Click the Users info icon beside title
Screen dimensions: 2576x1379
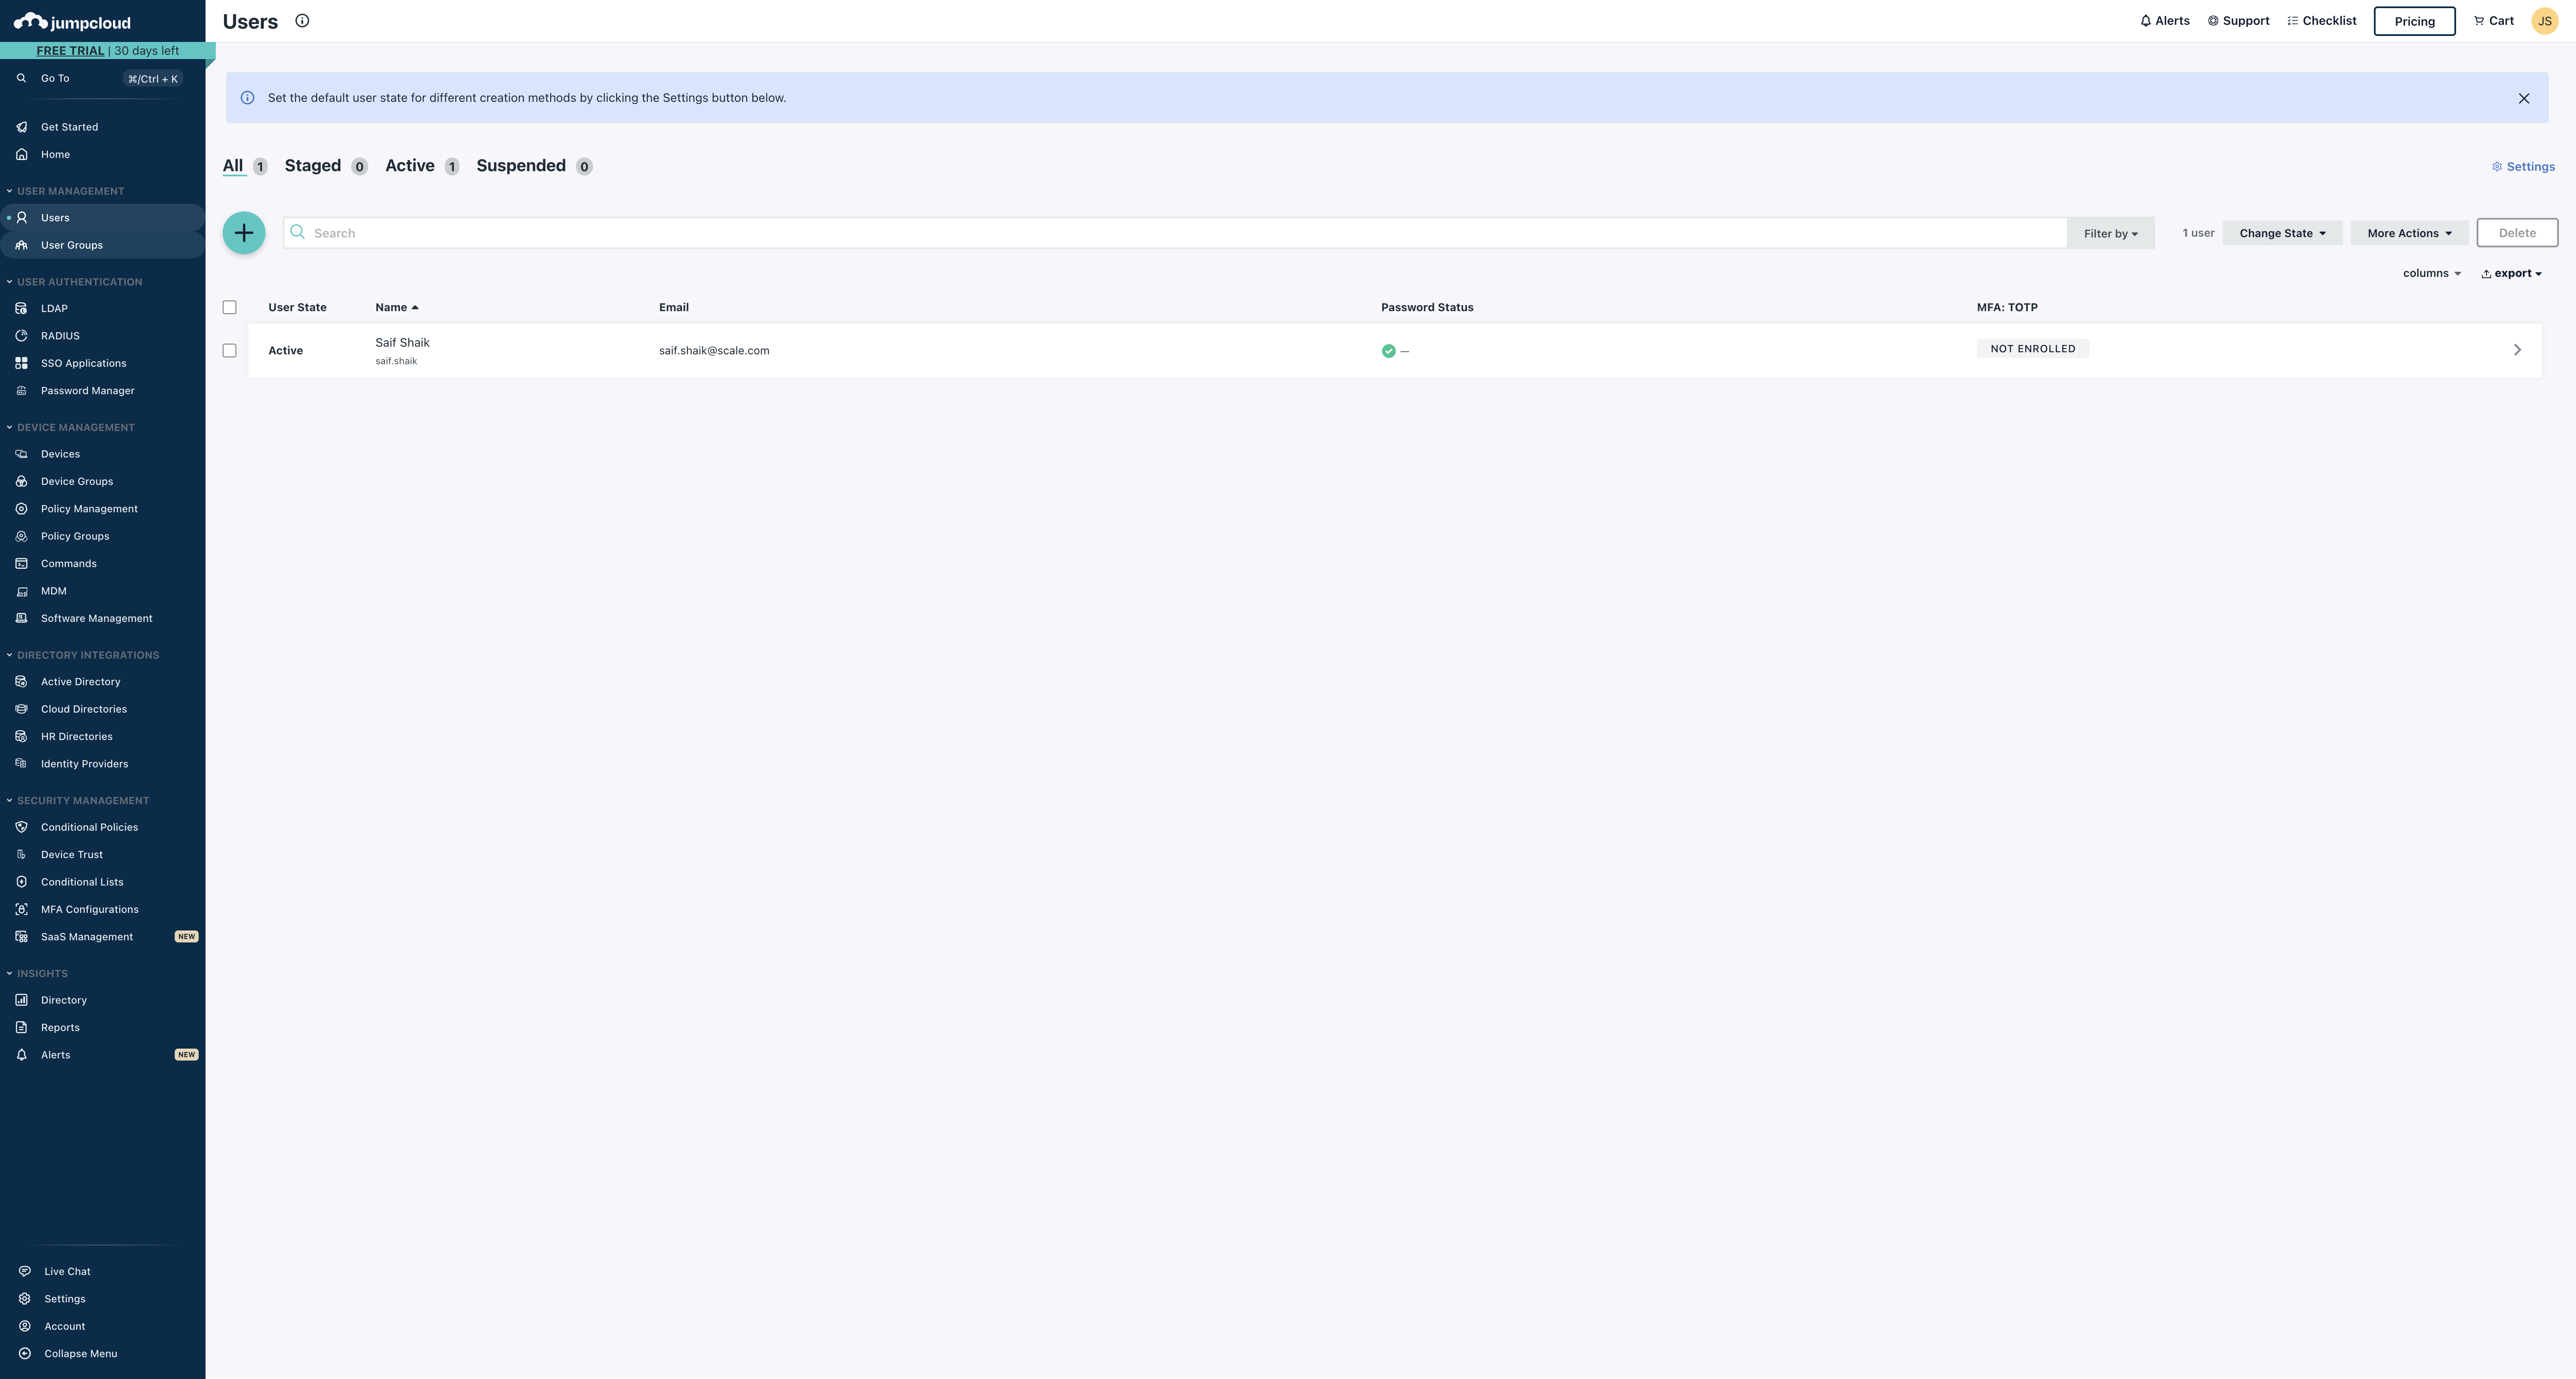tap(302, 20)
